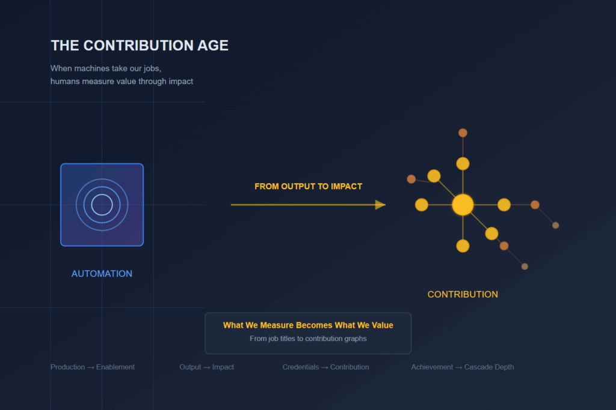The height and width of the screenshot is (410, 616).
Task: Select the yellow node directly right of hub
Action: (504, 205)
